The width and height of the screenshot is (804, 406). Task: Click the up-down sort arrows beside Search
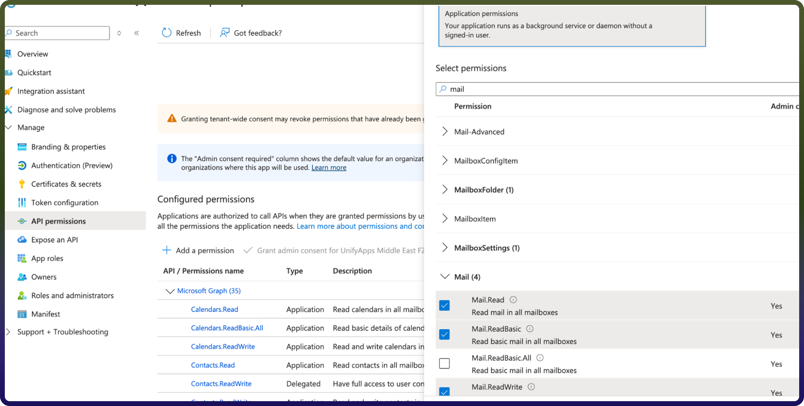pos(119,33)
